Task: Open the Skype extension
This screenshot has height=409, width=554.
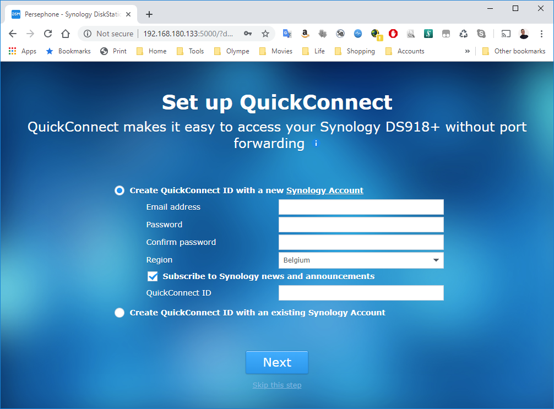Action: pos(481,34)
